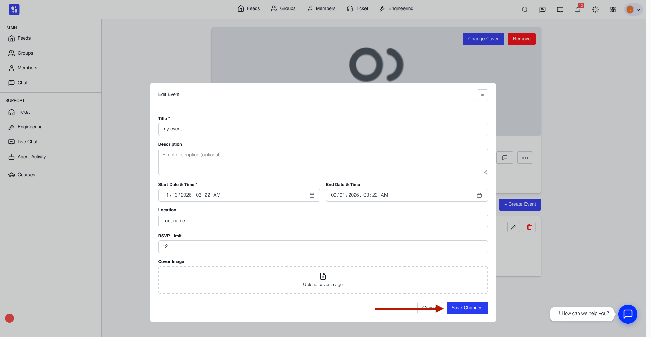Open Ticket in top navigation
The width and height of the screenshot is (651, 345).
pos(357,9)
